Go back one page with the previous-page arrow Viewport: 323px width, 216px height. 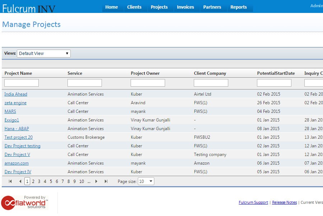(20, 181)
